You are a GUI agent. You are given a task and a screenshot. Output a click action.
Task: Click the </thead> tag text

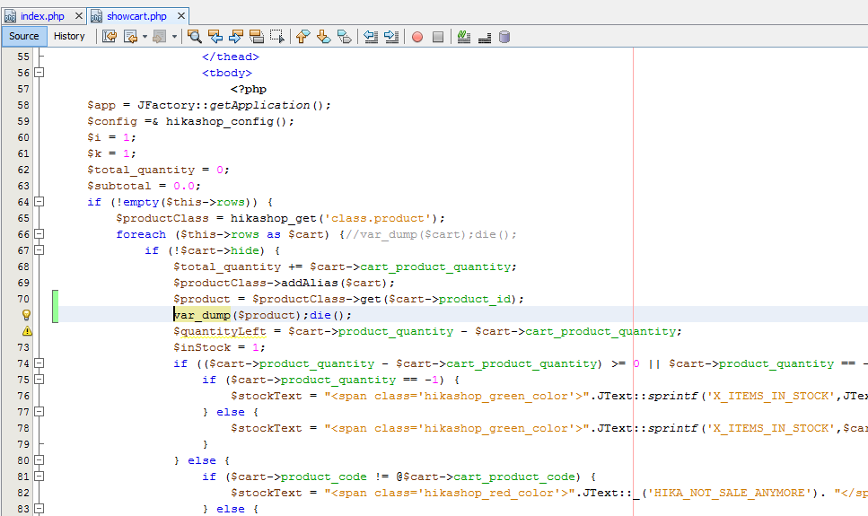point(231,57)
